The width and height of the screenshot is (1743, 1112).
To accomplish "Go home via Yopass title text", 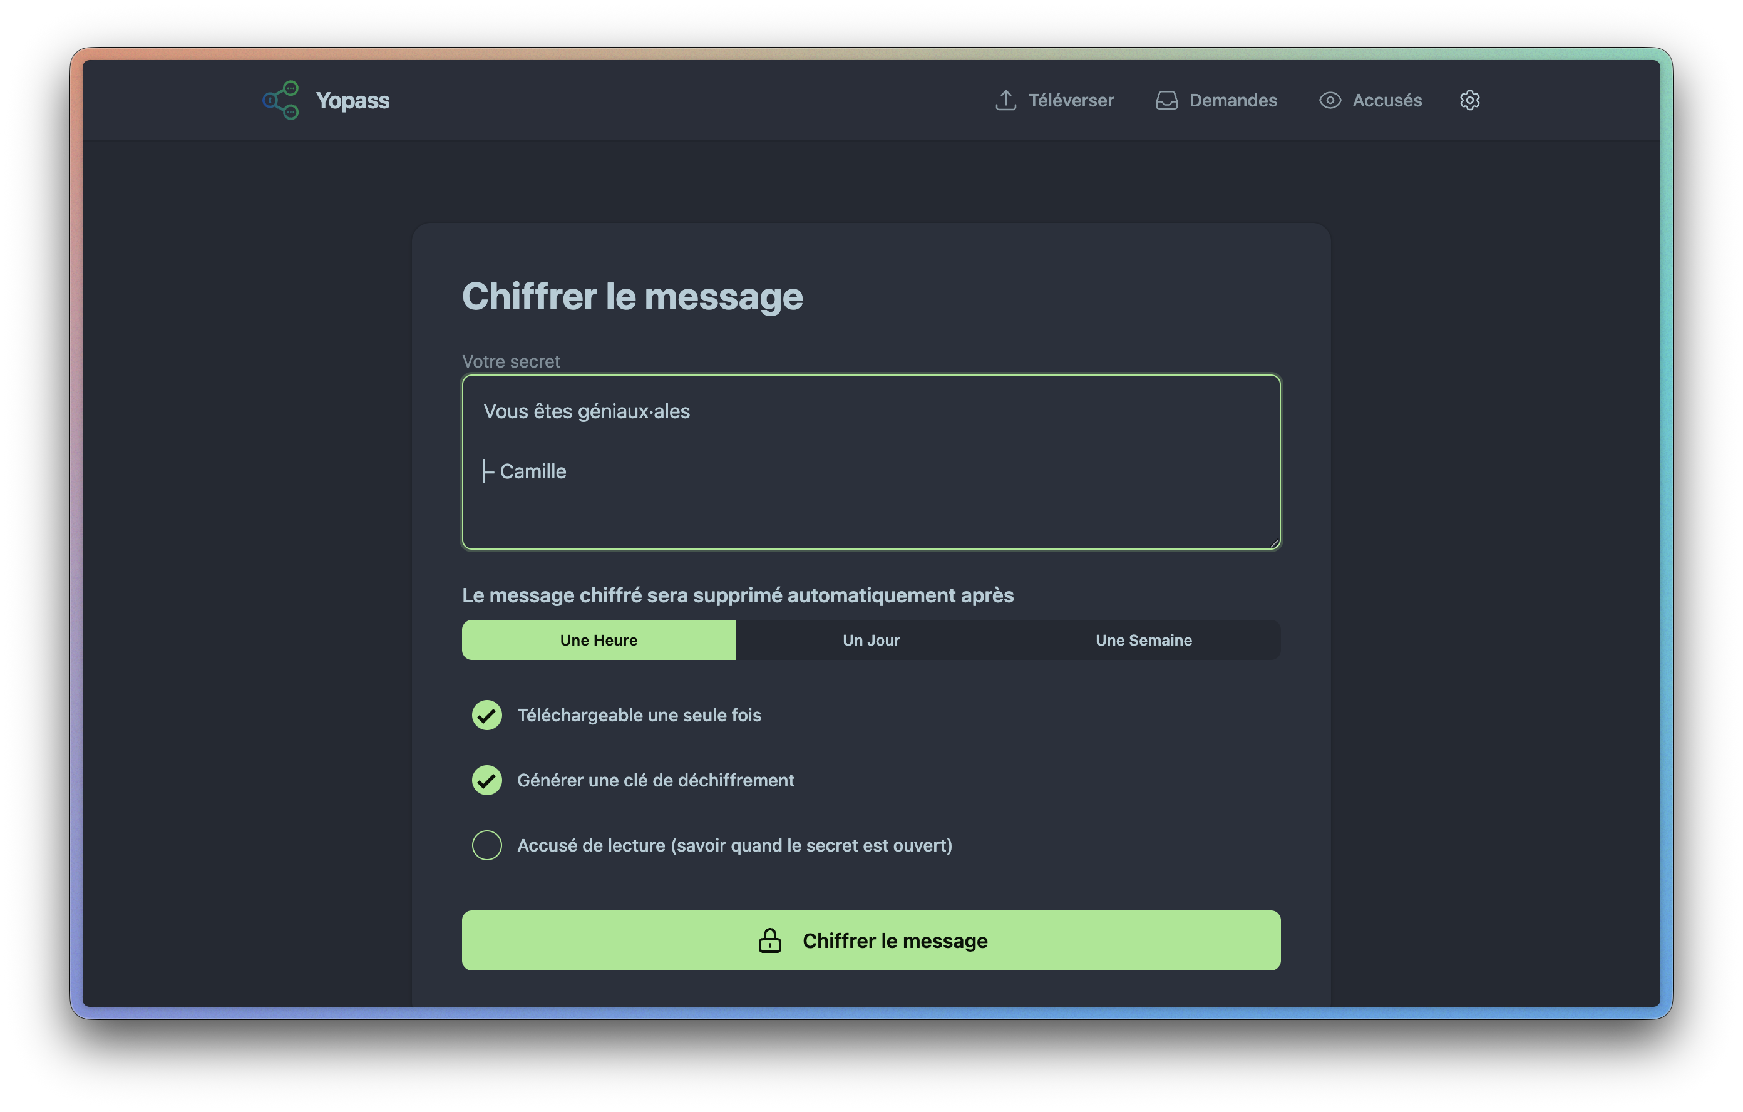I will point(352,100).
